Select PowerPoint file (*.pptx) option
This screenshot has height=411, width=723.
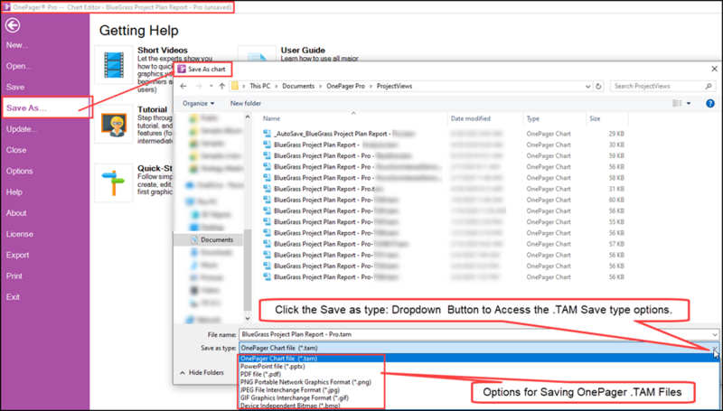tap(273, 367)
